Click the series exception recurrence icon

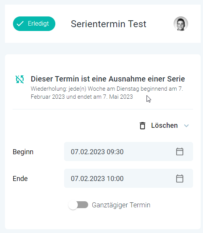click(20, 79)
